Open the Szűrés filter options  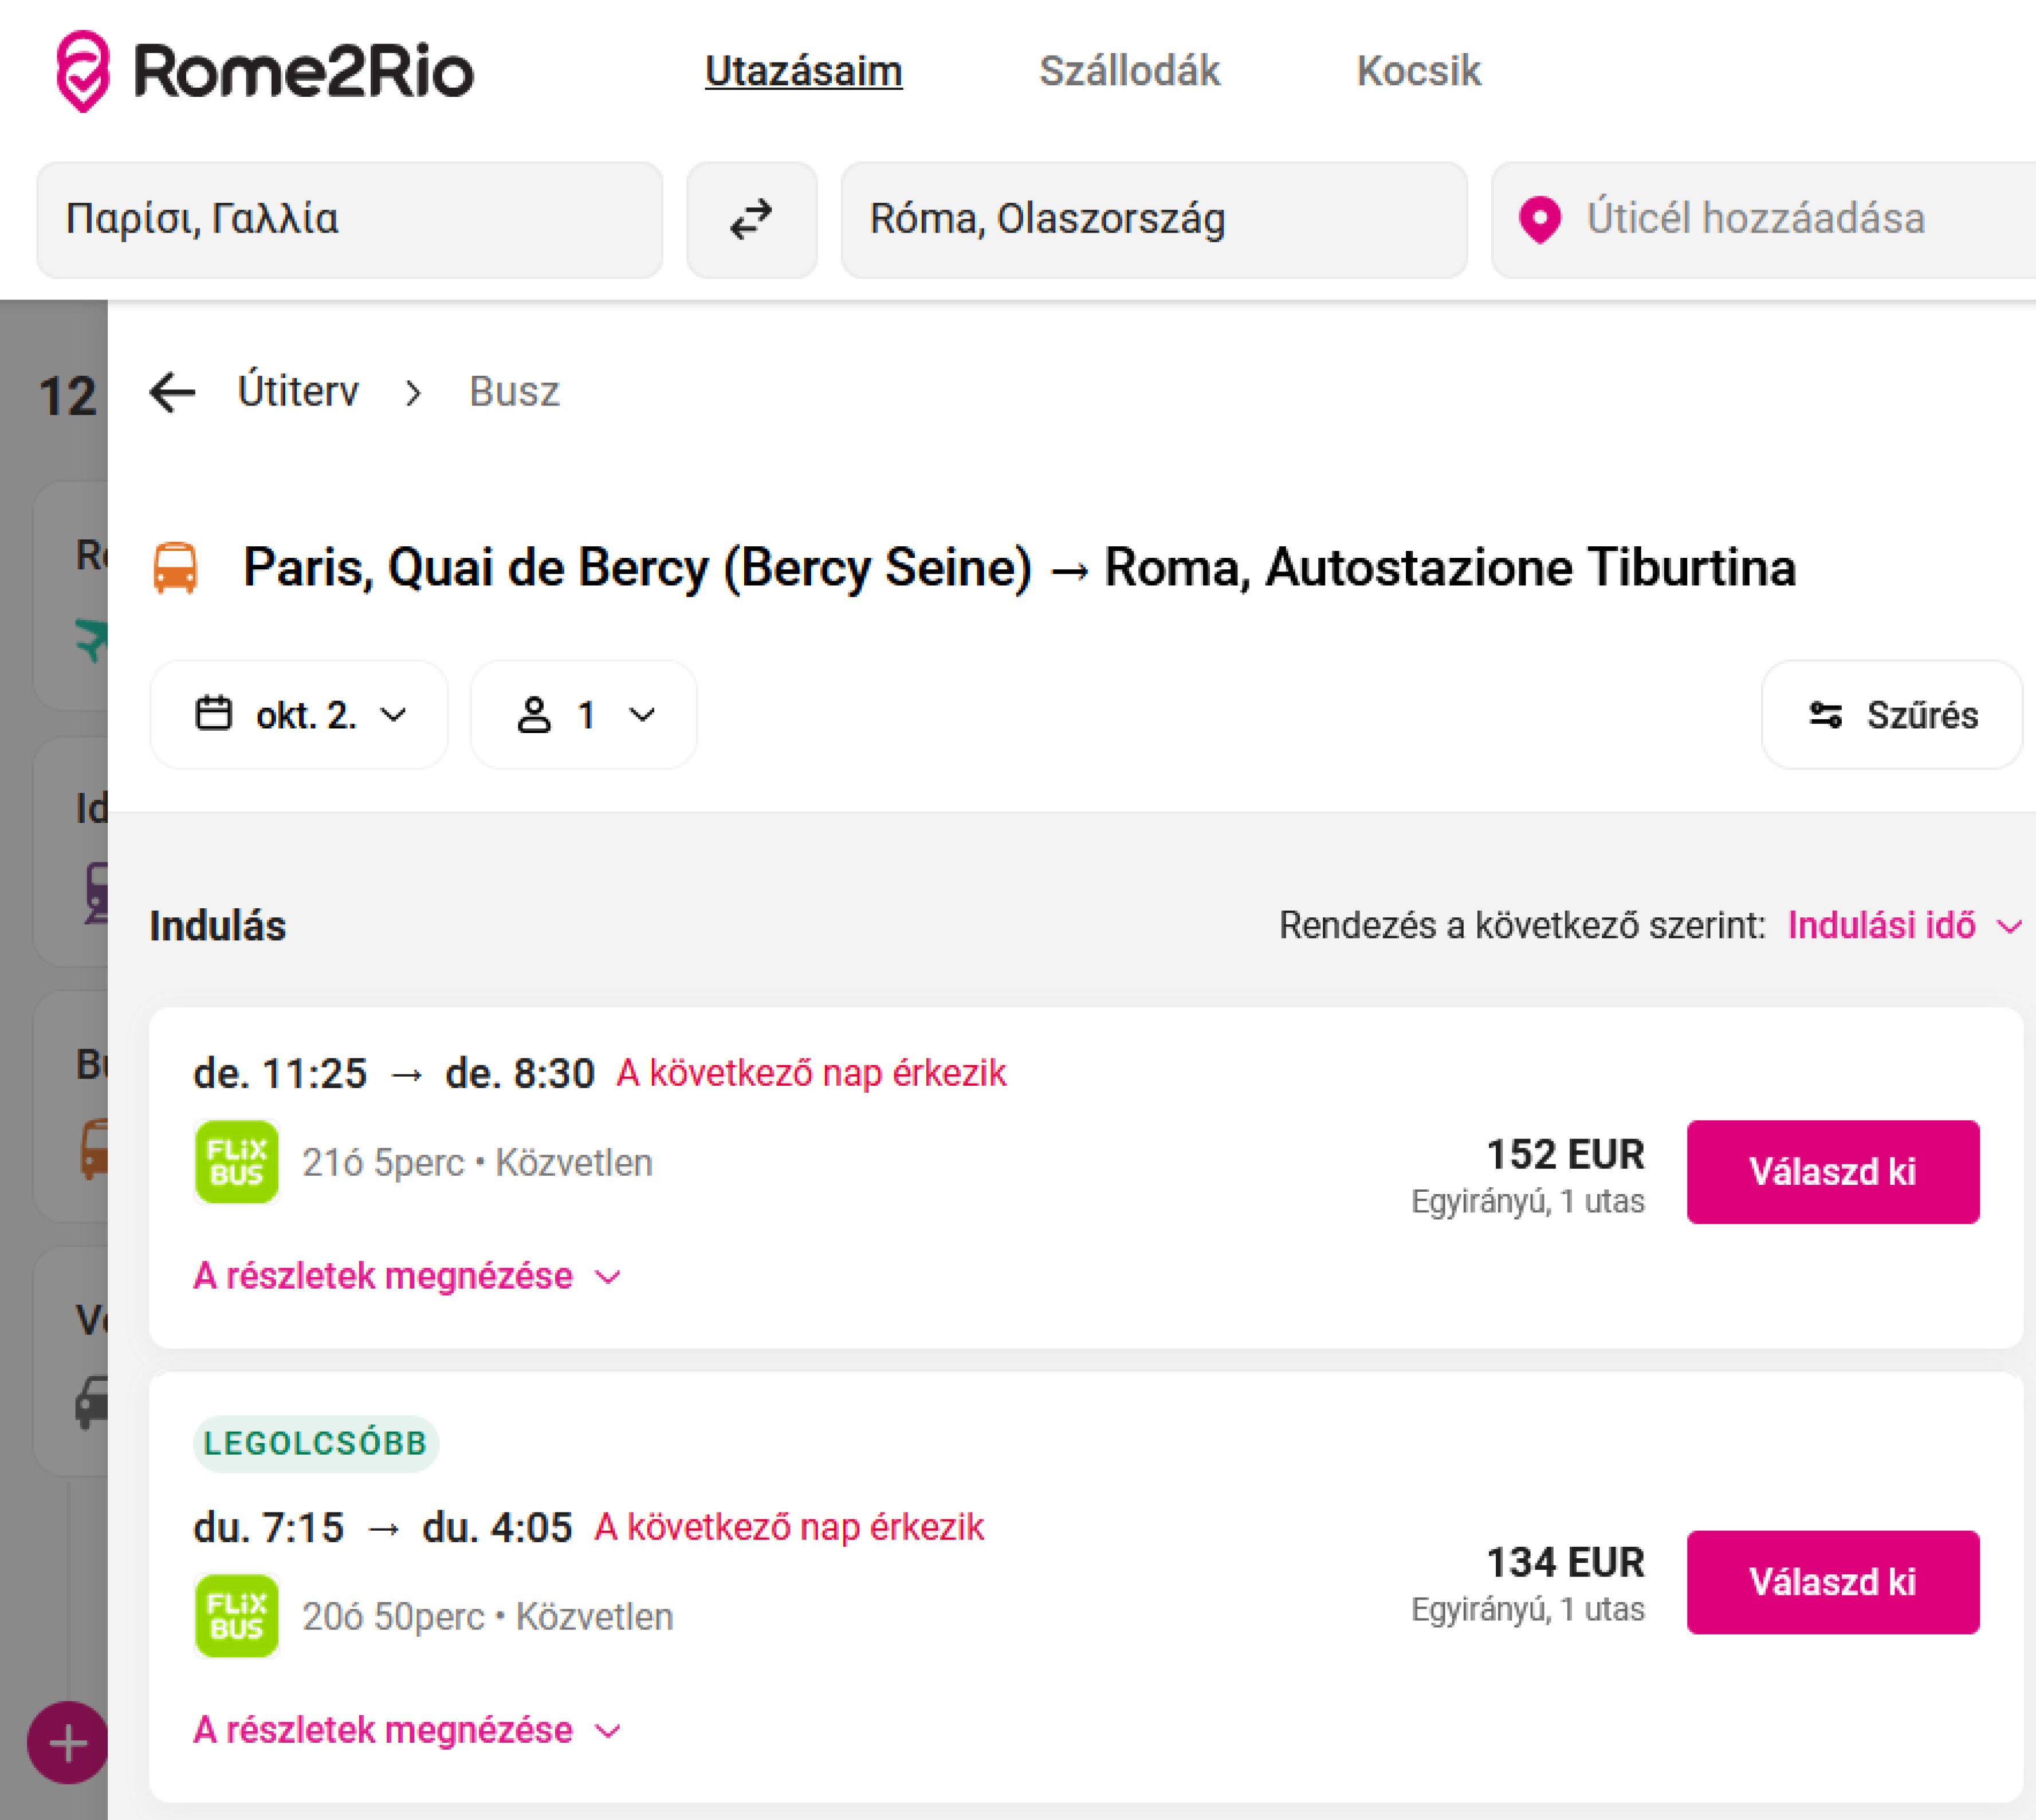1892,715
